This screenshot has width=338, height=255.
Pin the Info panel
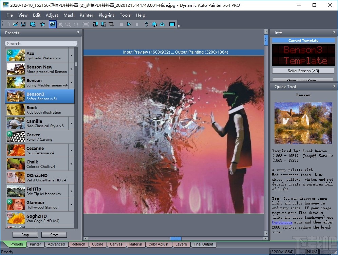[334, 33]
